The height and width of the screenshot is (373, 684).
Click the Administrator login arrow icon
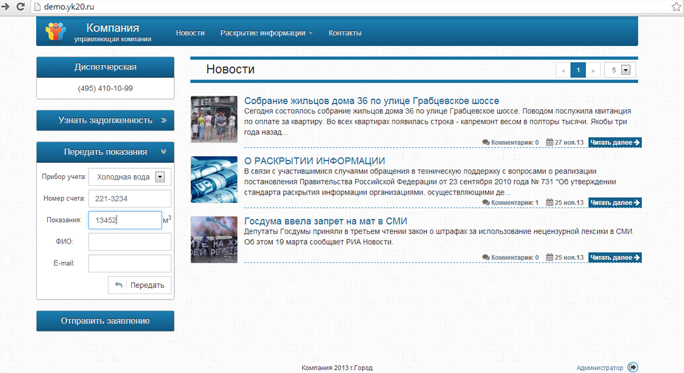pos(632,367)
